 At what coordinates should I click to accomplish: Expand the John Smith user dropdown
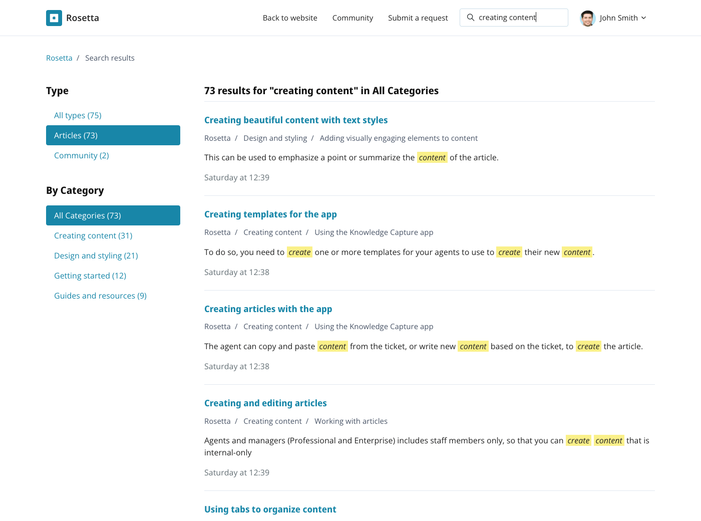pyautogui.click(x=643, y=18)
